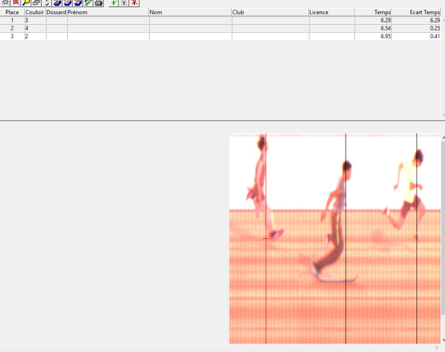Click the blue printer icon beside the green ranking icon
445x352 pixels.
(x=78, y=3)
